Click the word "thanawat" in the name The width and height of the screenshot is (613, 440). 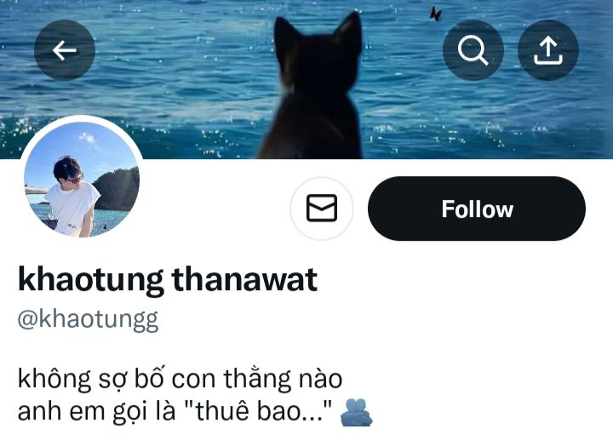click(x=244, y=280)
